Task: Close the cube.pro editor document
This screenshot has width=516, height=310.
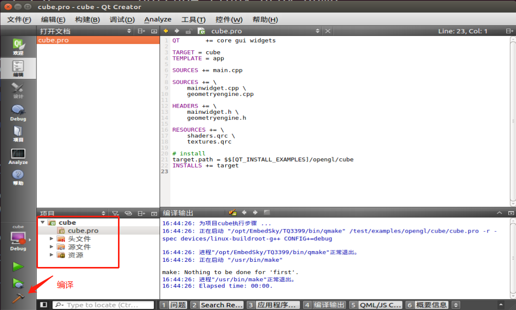Action: [328, 31]
